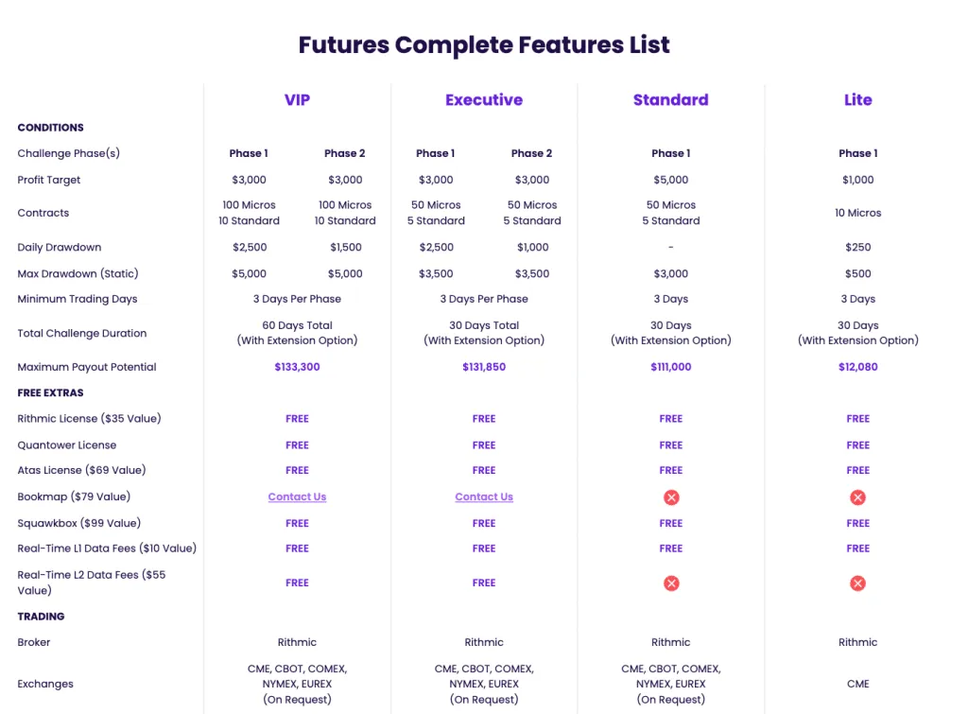Click the red X for Bookmap under Standard

point(671,497)
